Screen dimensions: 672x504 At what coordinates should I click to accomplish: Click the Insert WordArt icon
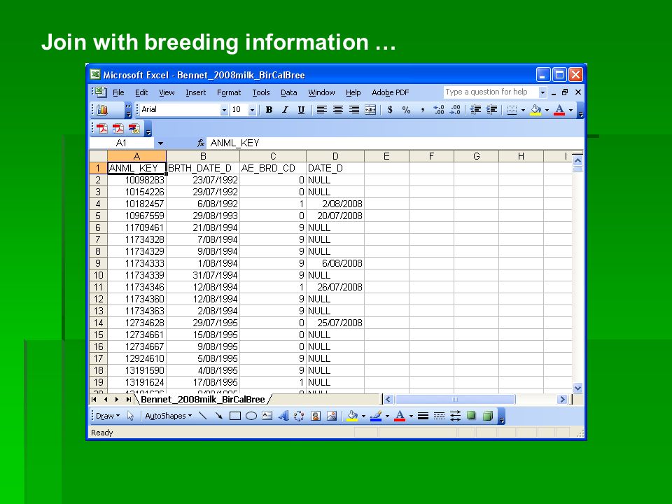click(x=283, y=416)
